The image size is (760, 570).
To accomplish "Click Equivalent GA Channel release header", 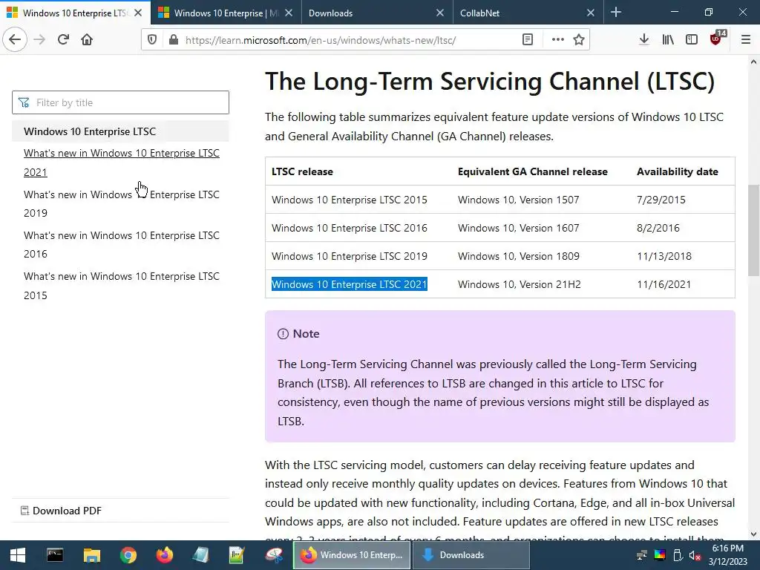I will coord(533,171).
